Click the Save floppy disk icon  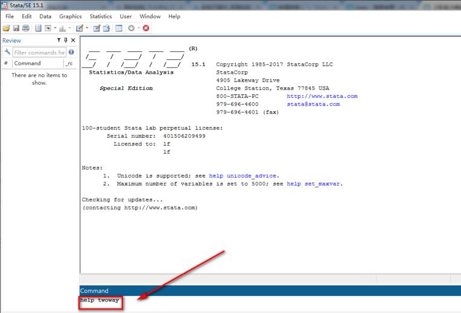[16, 28]
